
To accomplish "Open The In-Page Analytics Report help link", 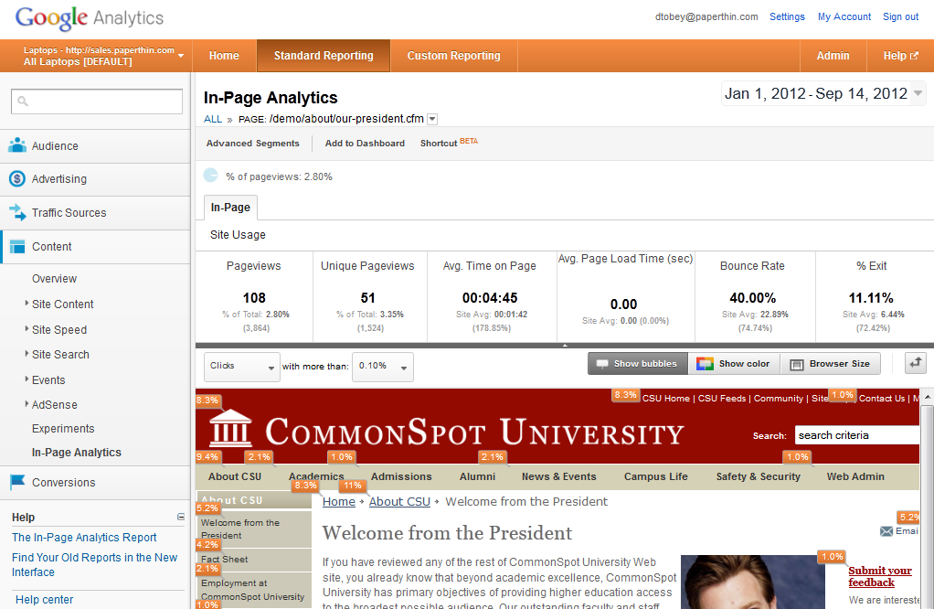I will click(x=84, y=538).
